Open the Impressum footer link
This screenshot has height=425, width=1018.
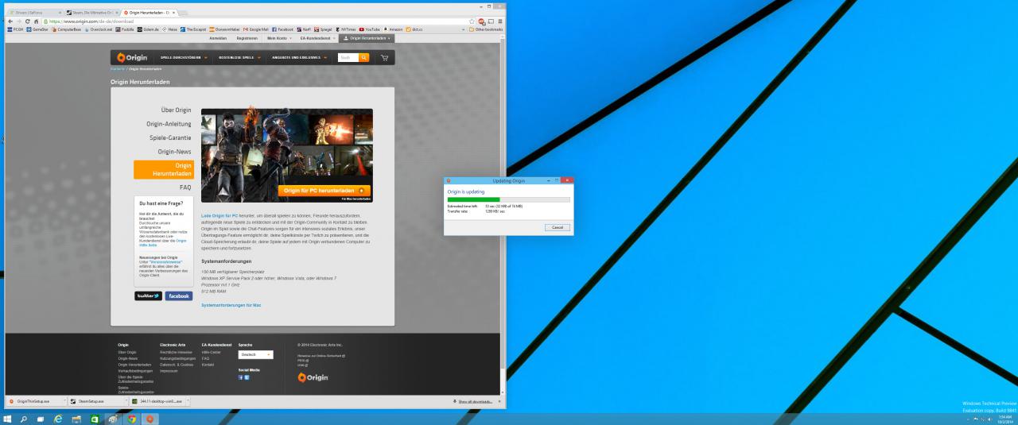(x=169, y=370)
